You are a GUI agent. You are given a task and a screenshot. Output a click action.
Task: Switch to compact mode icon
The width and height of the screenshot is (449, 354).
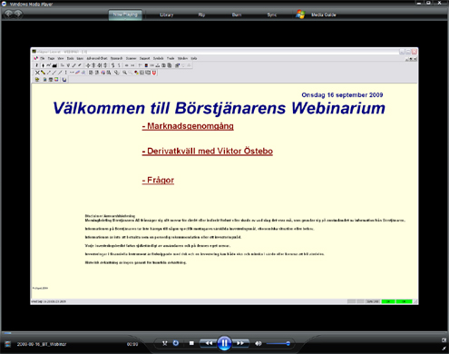click(444, 340)
